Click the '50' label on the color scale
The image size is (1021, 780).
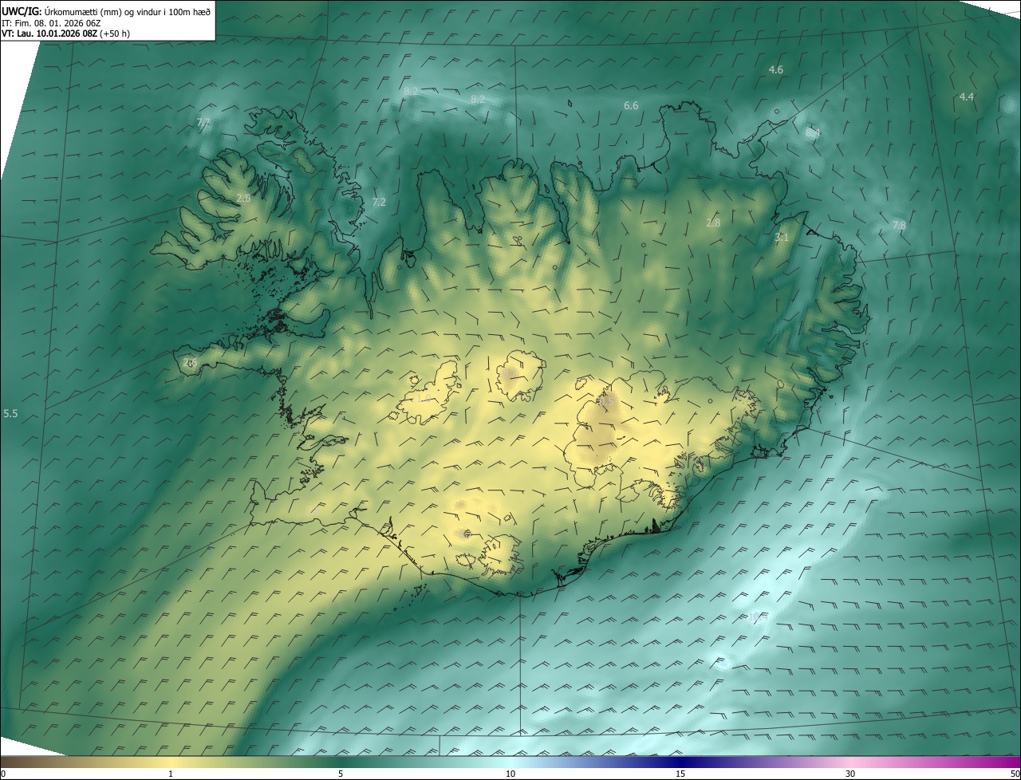point(1015,774)
